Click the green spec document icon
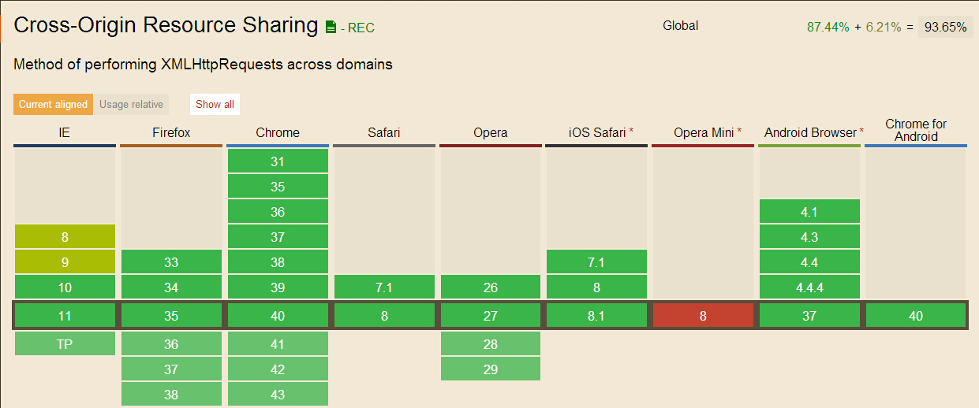979x408 pixels. pos(332,27)
